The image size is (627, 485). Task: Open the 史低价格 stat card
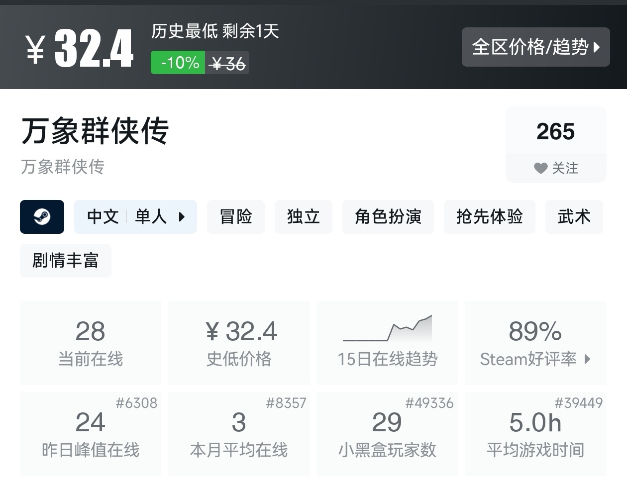pyautogui.click(x=239, y=342)
